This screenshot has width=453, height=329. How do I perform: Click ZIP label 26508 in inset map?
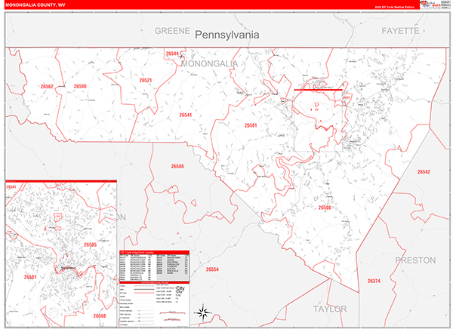100,315
